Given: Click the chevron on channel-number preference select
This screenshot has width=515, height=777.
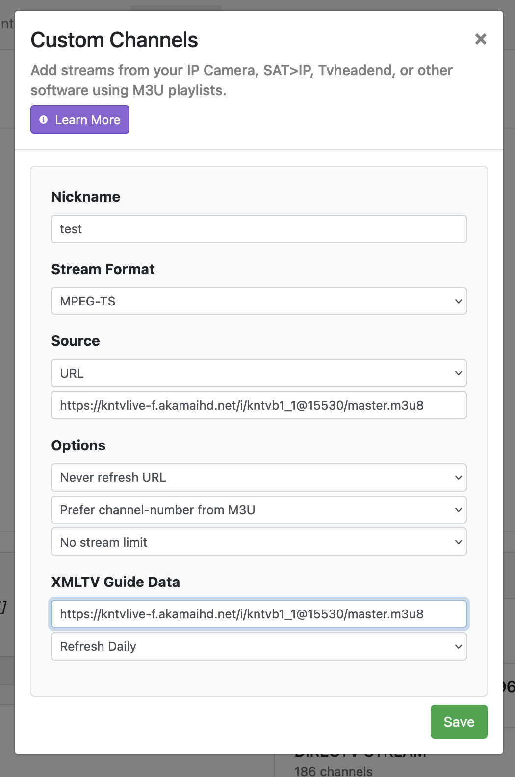Looking at the screenshot, I should click(458, 510).
